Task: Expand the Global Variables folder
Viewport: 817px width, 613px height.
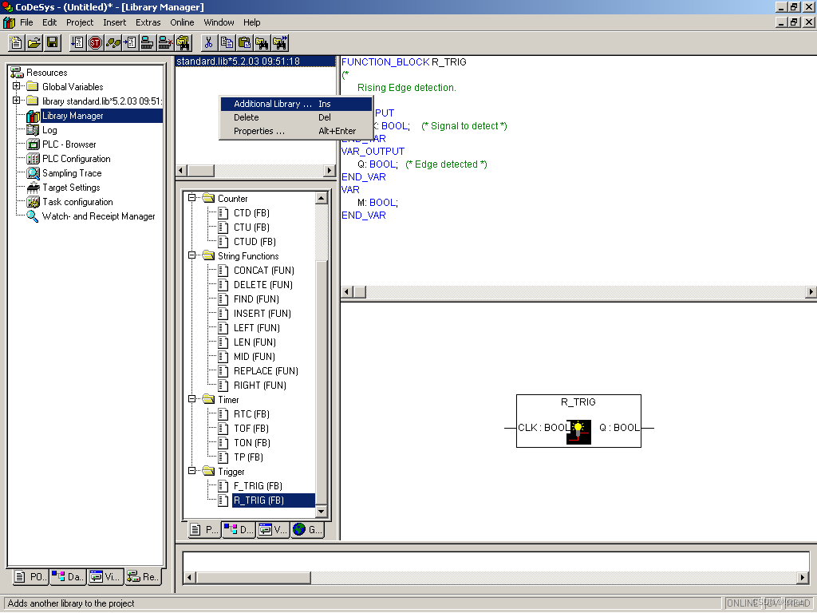Action: click(16, 86)
